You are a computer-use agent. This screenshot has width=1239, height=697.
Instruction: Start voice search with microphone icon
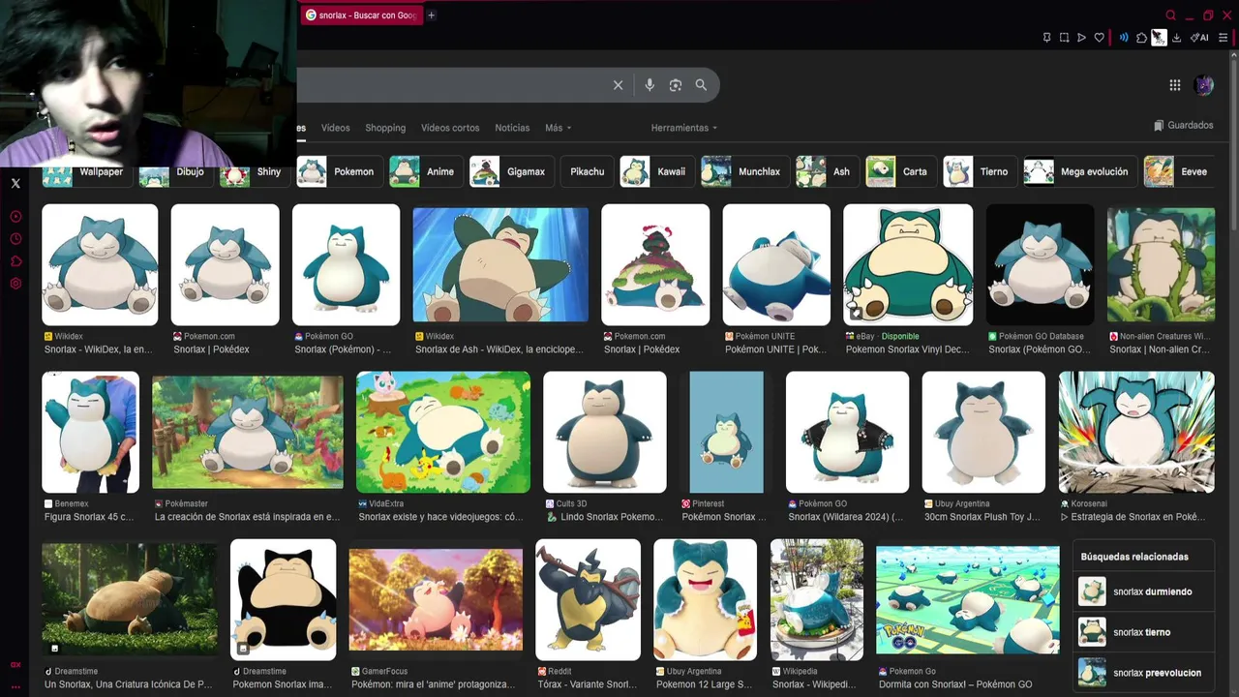click(650, 85)
